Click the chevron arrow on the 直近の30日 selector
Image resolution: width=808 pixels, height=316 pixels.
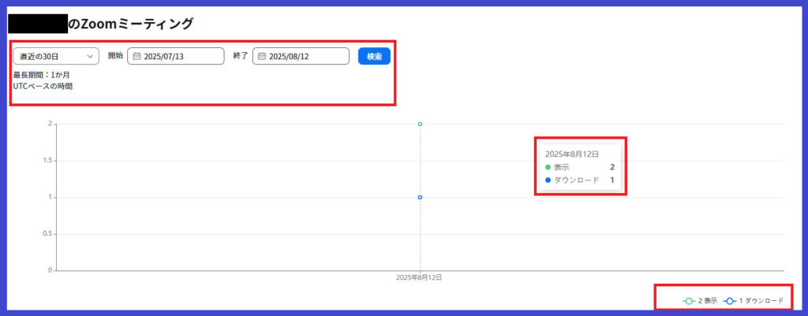(90, 57)
